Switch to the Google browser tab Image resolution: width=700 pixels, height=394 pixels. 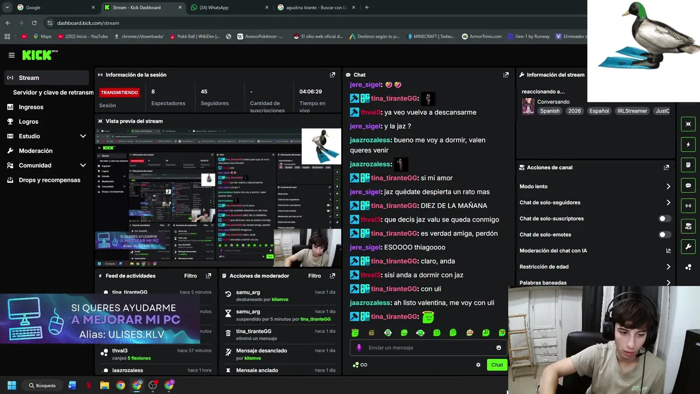pyautogui.click(x=55, y=8)
